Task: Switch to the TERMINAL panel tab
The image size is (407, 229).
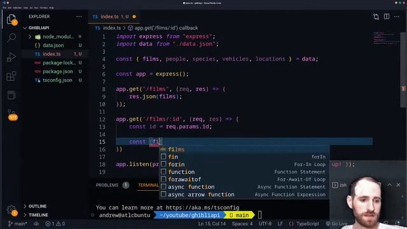Action: coord(148,185)
